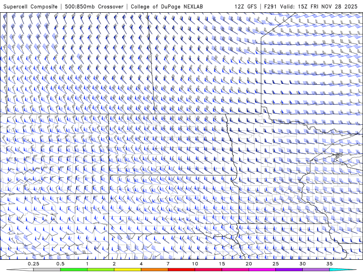Click the violet 25–30 legend segment

[x=289, y=270]
